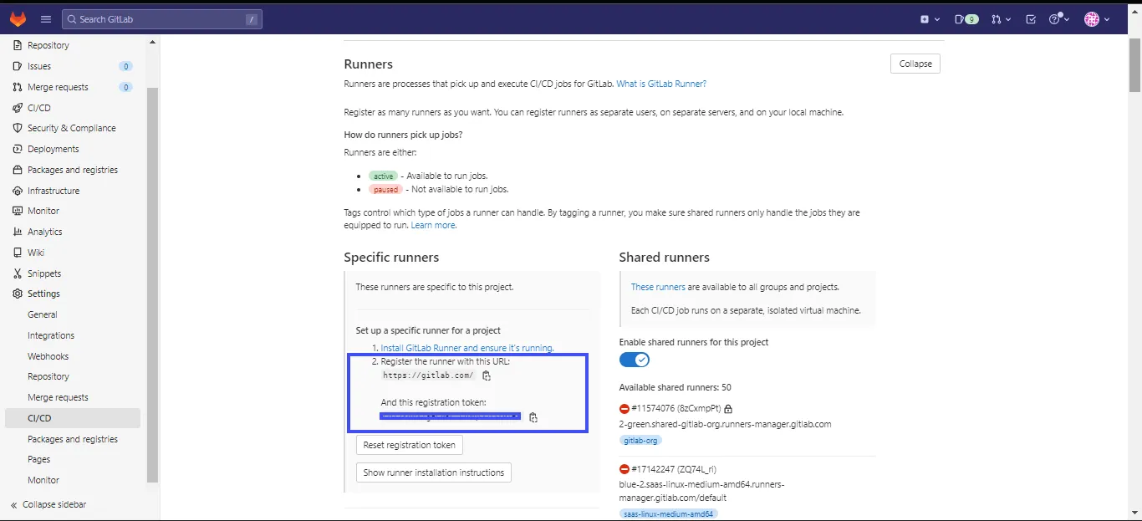Collapse the sidebar
The image size is (1142, 521).
(x=48, y=504)
